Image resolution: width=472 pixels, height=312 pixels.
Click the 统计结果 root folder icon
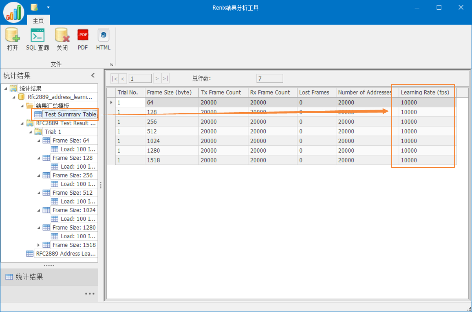[x=13, y=88]
